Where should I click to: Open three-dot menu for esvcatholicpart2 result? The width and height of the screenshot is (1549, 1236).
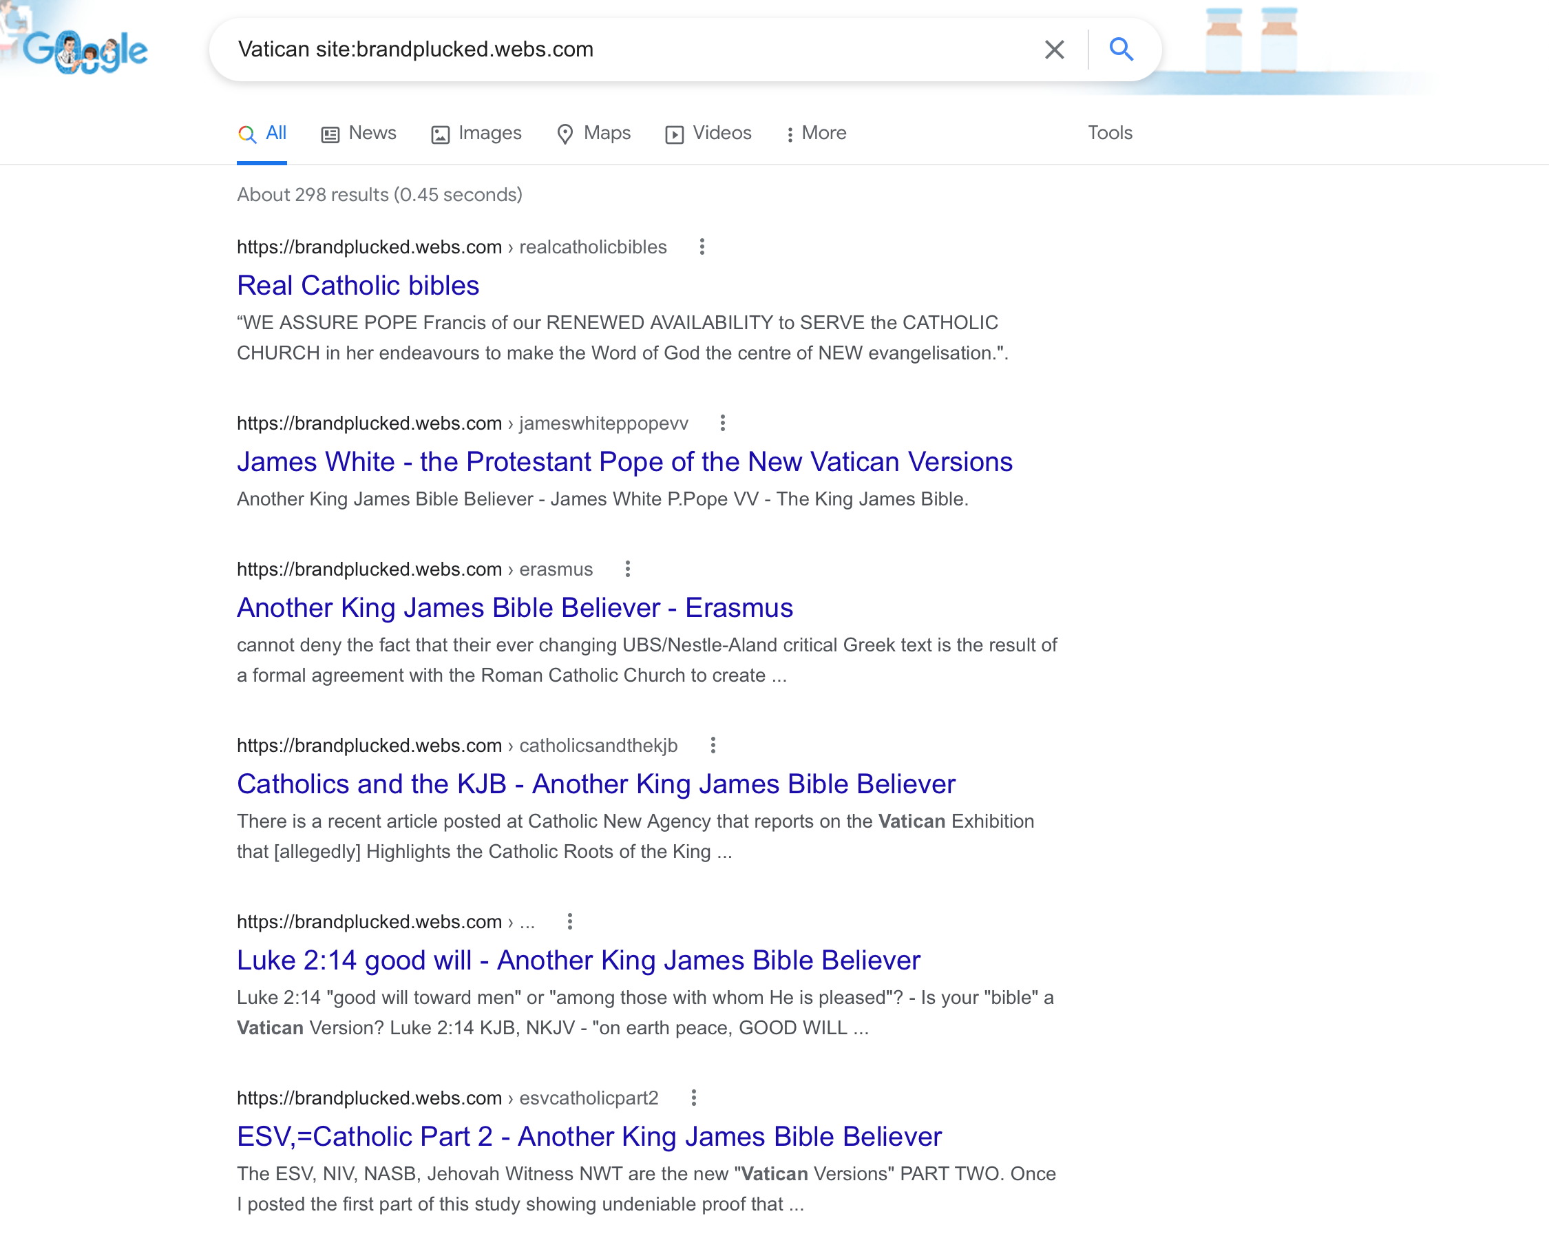[693, 1098]
